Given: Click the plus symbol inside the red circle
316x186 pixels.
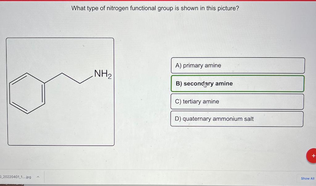Looking at the screenshot, I should (313, 156).
